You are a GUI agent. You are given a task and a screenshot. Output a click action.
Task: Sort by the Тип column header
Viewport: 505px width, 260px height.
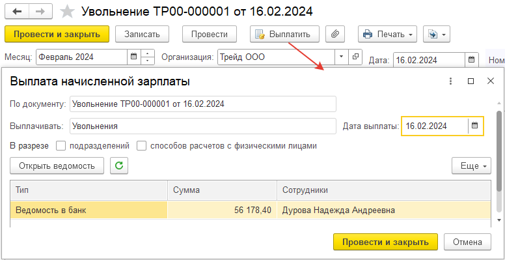[89, 190]
